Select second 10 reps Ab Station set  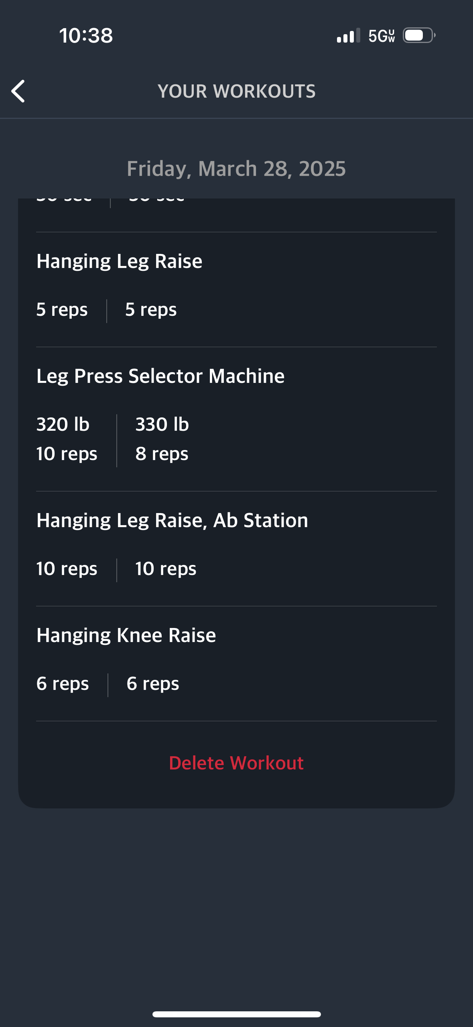pyautogui.click(x=166, y=569)
